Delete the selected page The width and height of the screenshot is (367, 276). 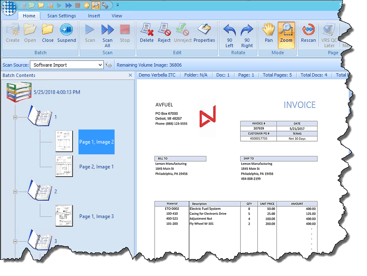pos(147,33)
